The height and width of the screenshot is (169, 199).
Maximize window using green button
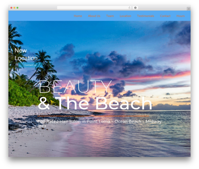pyautogui.click(x=18, y=8)
